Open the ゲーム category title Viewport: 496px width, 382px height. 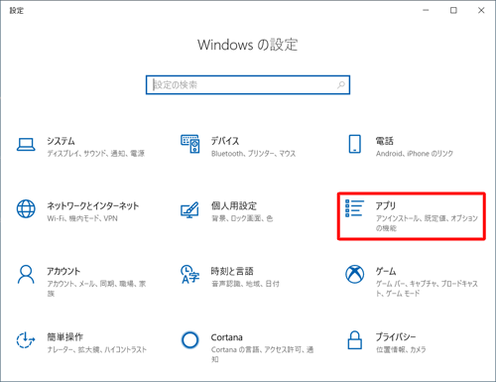[386, 271]
